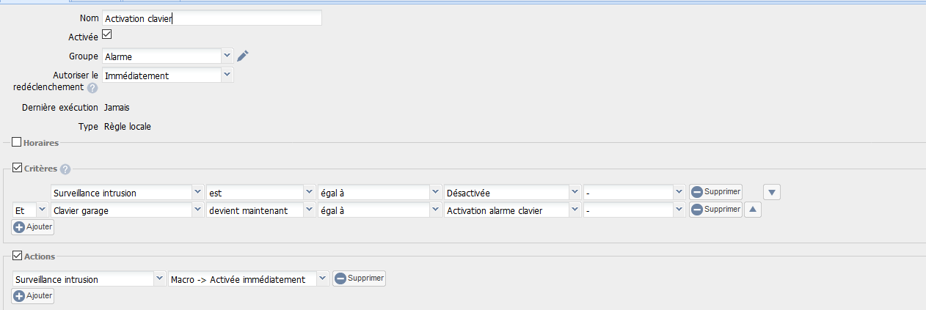926x310 pixels.
Task: Enable the Horaires section checkbox
Action: click(x=18, y=142)
